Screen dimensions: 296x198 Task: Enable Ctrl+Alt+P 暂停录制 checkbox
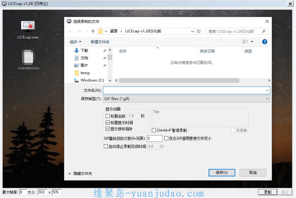click(x=154, y=130)
